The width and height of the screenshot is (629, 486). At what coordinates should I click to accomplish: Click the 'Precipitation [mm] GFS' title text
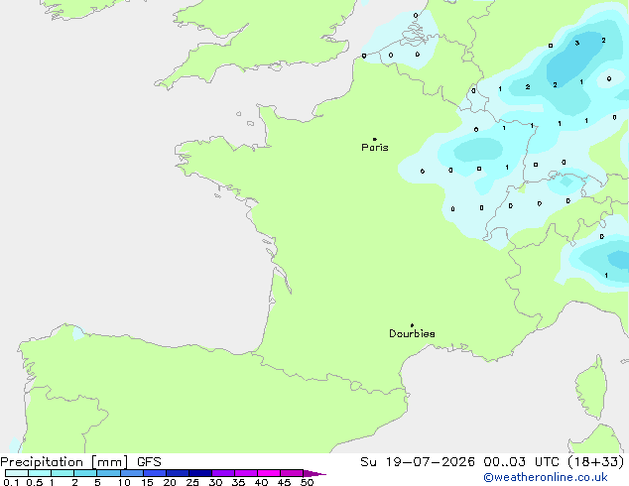[80, 462]
